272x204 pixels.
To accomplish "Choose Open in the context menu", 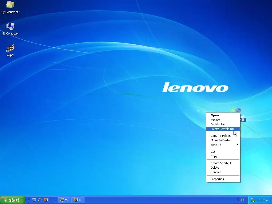I will pos(223,115).
